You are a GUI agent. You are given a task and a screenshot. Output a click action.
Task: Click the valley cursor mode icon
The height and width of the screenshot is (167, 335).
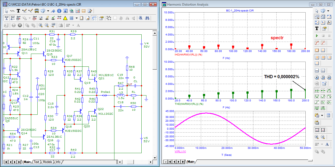[x=317, y=96]
